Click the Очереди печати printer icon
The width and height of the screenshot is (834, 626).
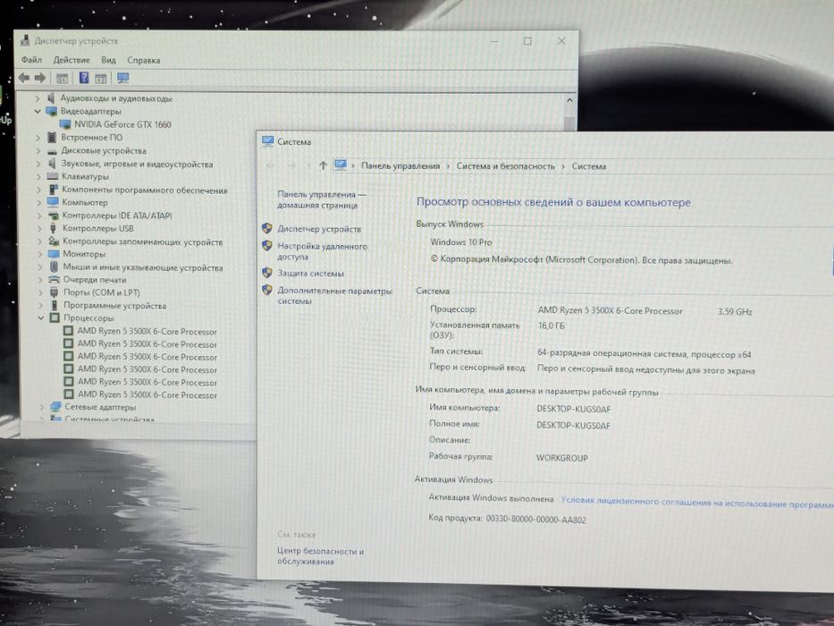pyautogui.click(x=55, y=279)
